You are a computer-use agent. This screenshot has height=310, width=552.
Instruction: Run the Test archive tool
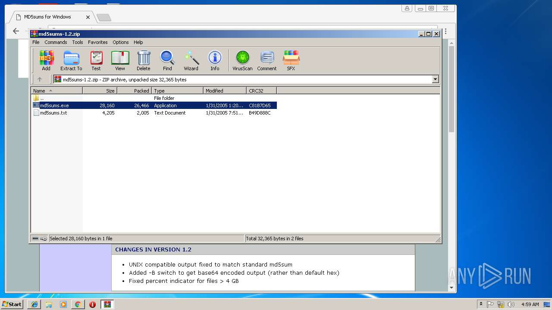tap(96, 60)
